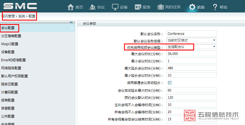Screen dimensions: 245x125
Task: Open the 默认会议名称后缀 dropdown
Action: 192,40
